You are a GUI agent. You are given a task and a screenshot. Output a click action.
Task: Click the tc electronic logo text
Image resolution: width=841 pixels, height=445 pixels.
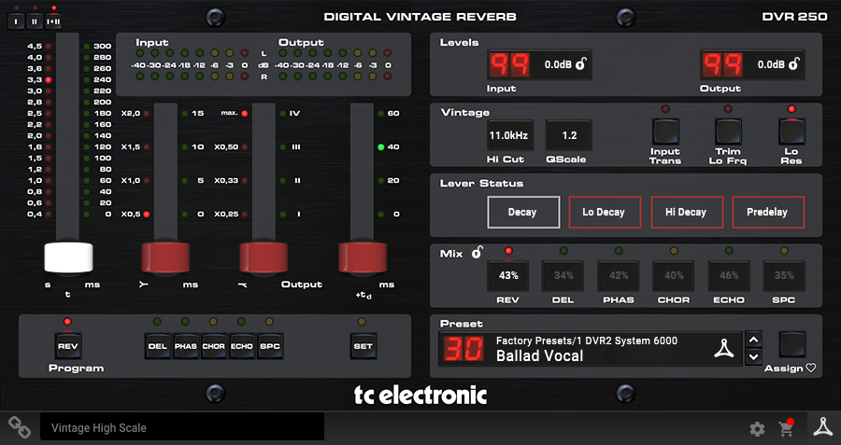coord(420,396)
